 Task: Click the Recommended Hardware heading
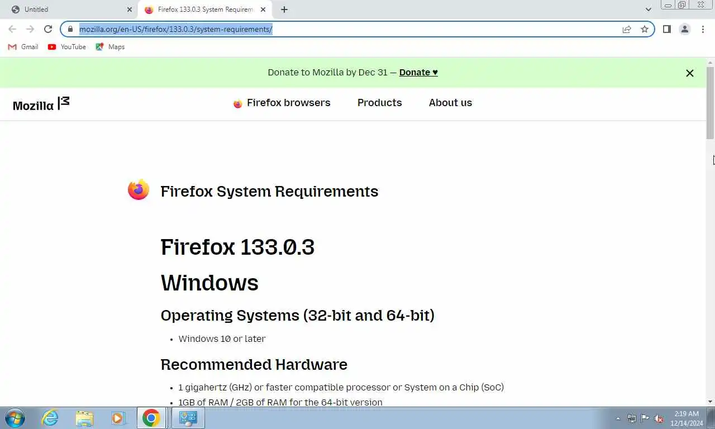tap(254, 365)
